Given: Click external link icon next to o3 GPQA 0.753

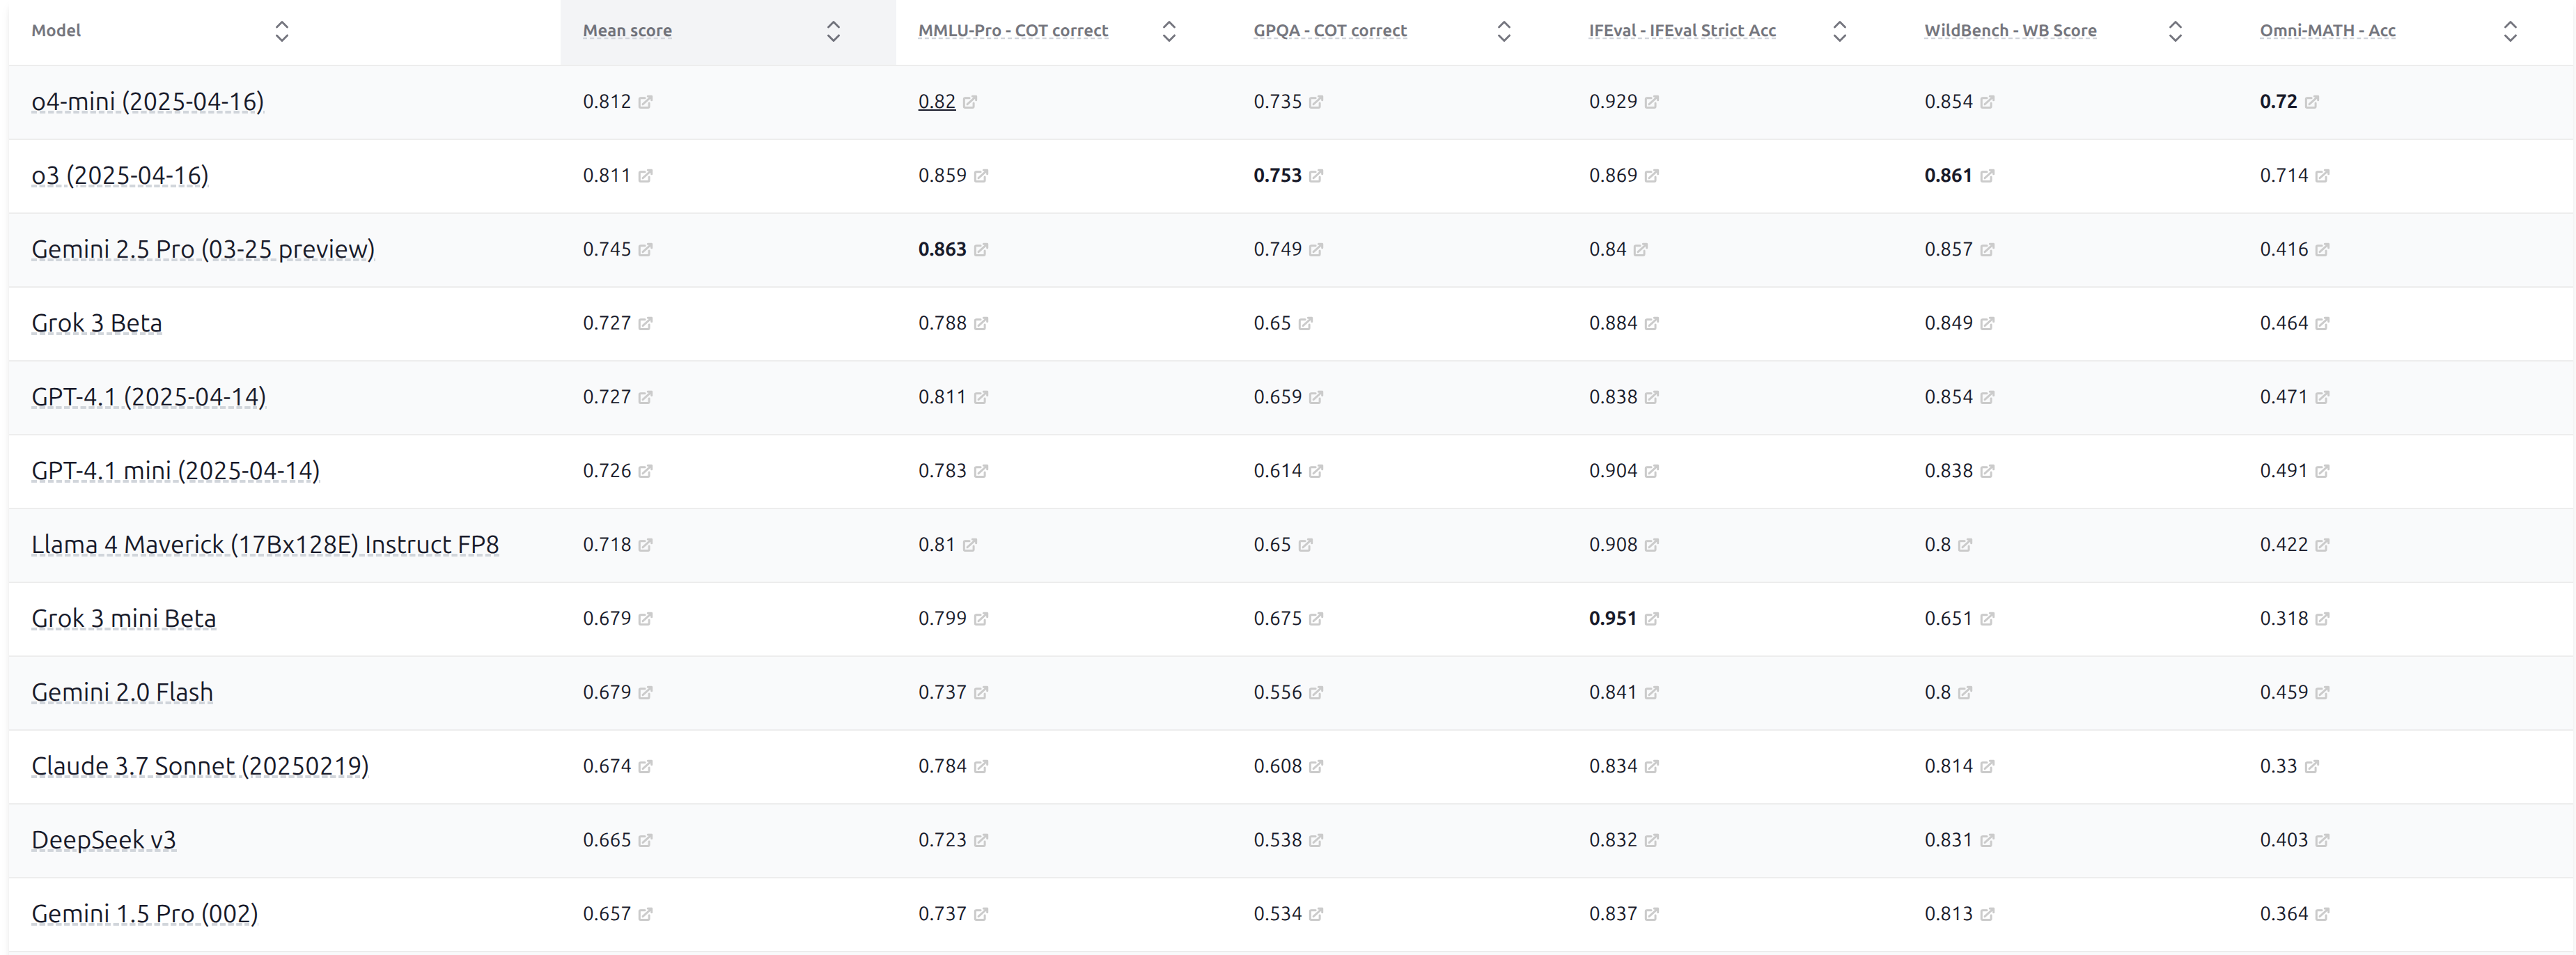Looking at the screenshot, I should click(x=1316, y=176).
